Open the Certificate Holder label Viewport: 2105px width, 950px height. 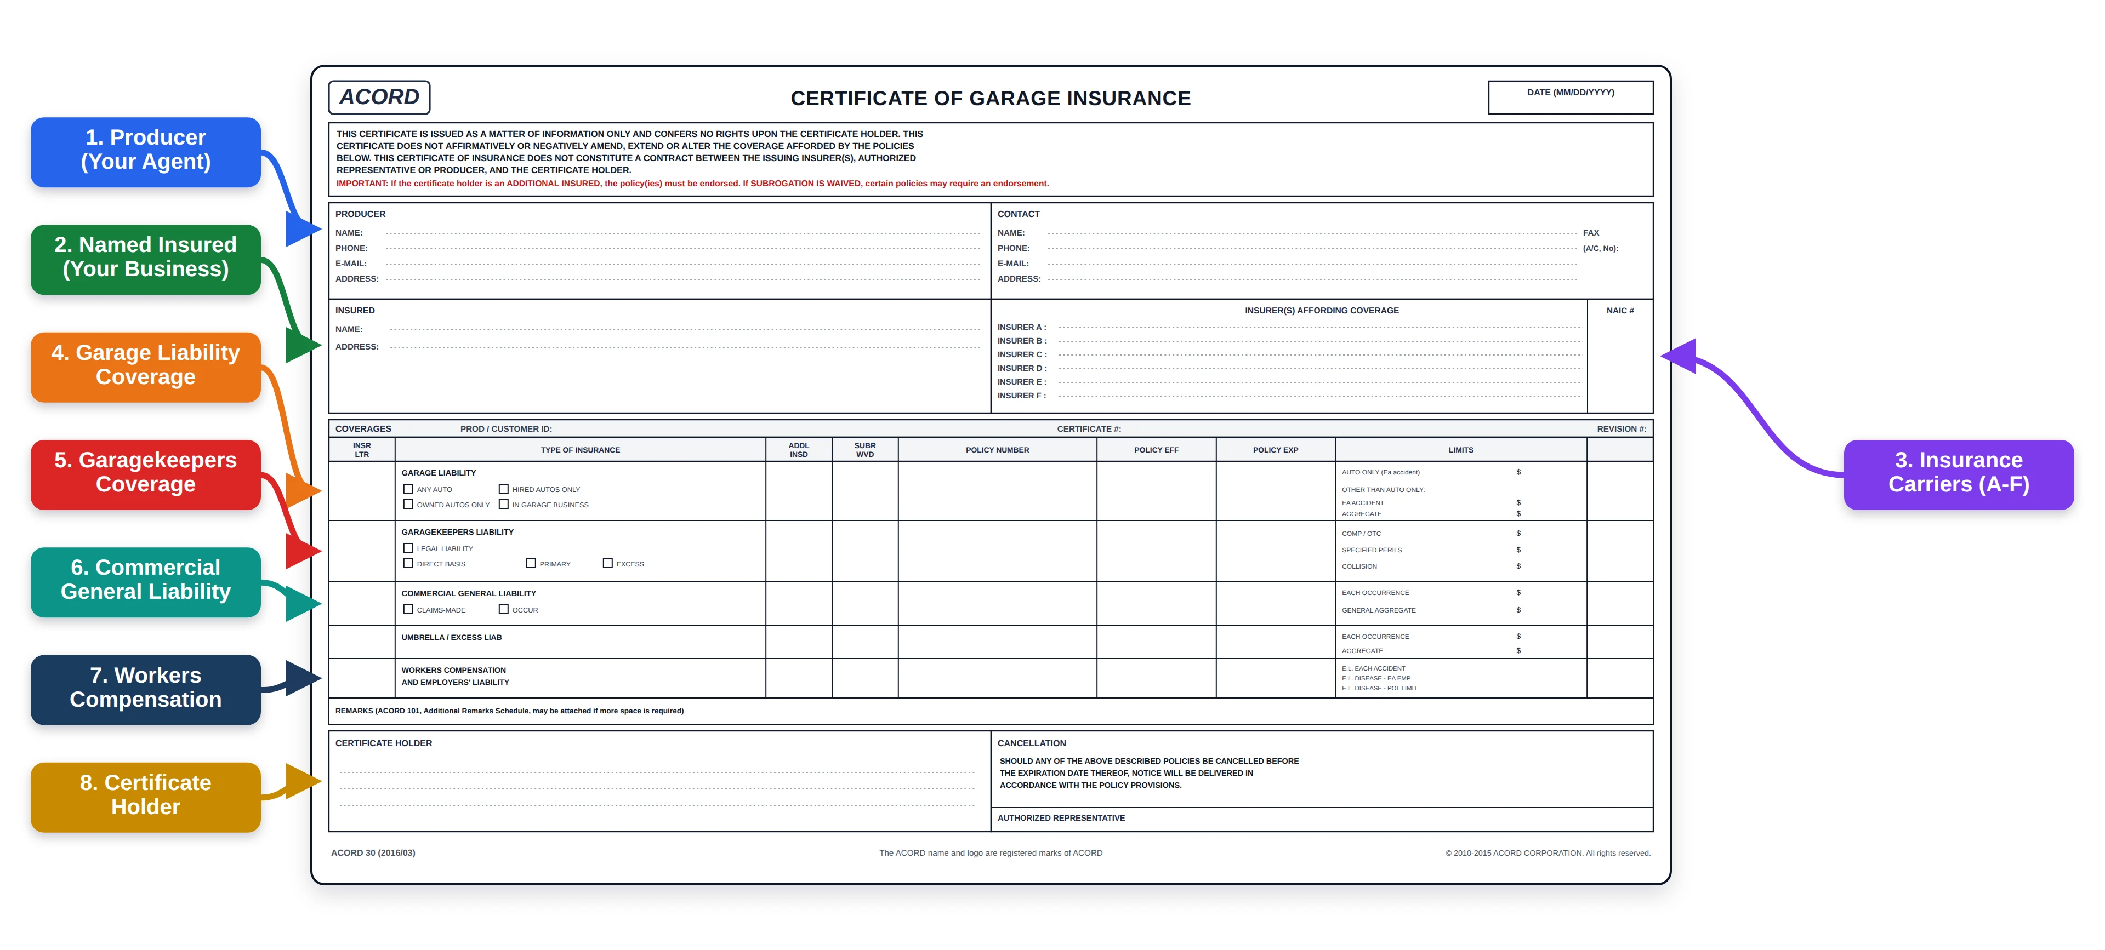coord(145,797)
